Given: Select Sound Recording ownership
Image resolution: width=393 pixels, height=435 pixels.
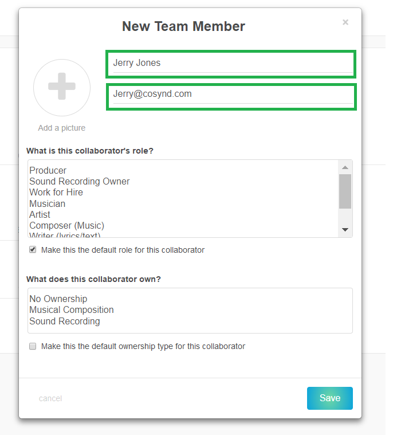Looking at the screenshot, I should coord(65,321).
